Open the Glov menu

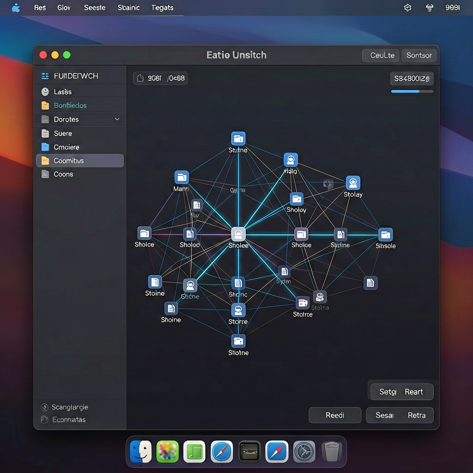pyautogui.click(x=64, y=7)
